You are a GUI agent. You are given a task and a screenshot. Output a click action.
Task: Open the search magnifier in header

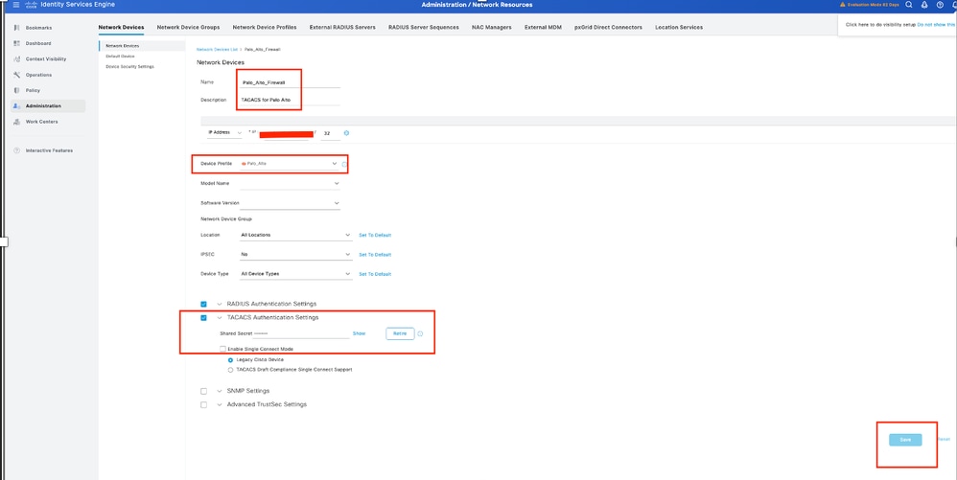[909, 4]
